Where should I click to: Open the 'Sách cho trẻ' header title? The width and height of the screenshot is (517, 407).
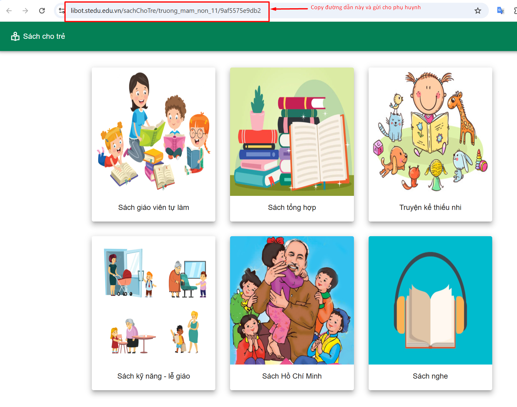click(44, 36)
